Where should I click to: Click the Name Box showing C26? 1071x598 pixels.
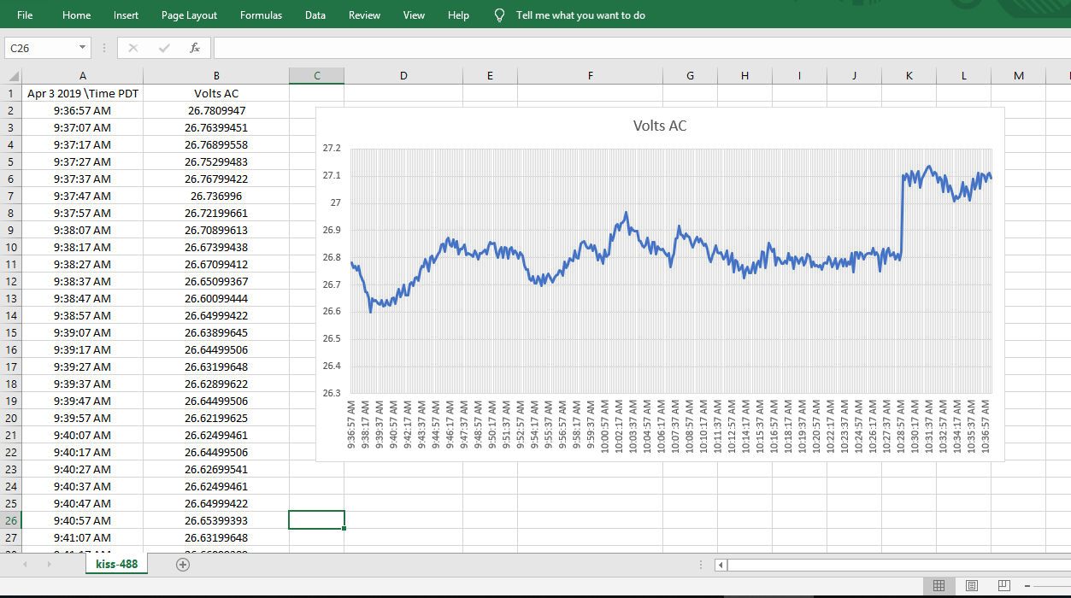pyautogui.click(x=41, y=48)
